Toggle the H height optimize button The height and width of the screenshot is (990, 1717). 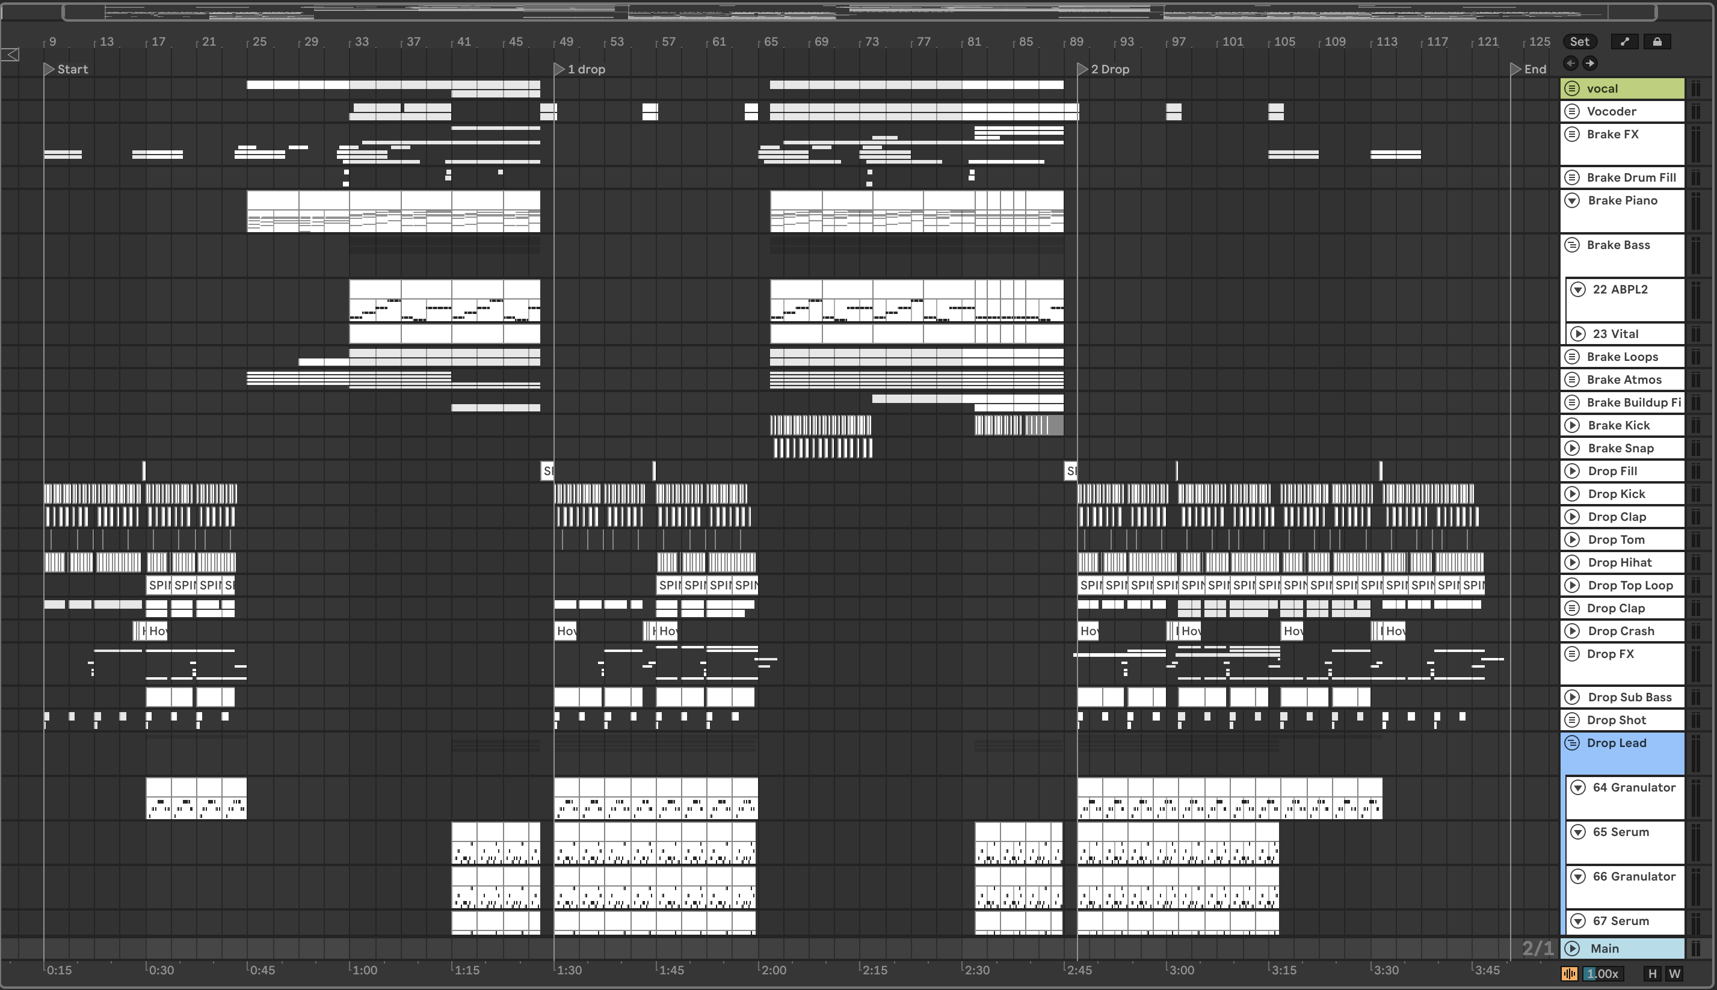point(1653,973)
